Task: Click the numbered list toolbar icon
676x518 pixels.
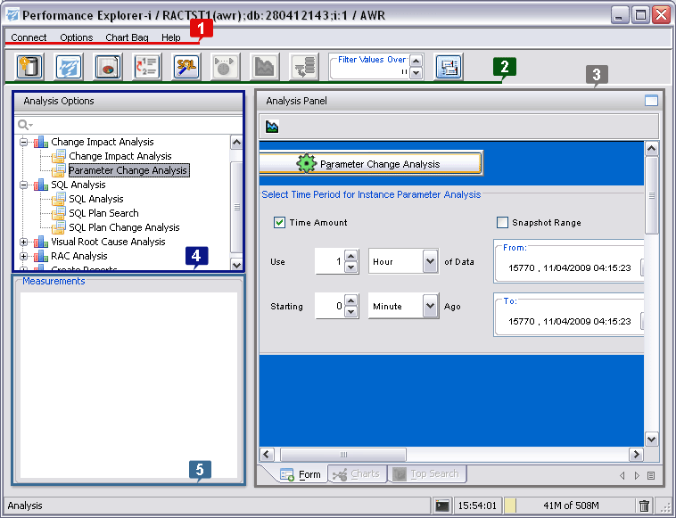Action: click(146, 67)
